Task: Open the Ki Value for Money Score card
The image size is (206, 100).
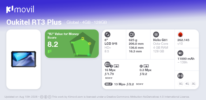Action: (72, 44)
